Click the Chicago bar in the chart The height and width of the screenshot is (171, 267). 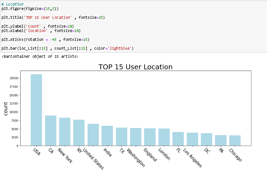tap(235, 140)
